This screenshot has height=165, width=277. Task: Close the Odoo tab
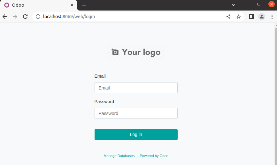(x=72, y=5)
